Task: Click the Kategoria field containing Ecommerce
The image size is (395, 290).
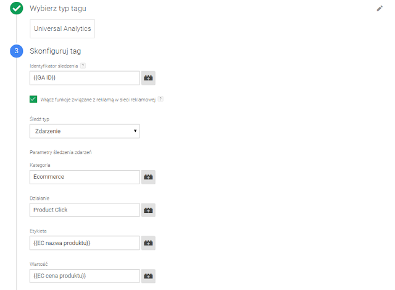Action: tap(85, 177)
